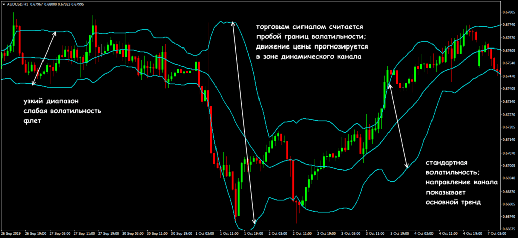518x238 pixels.
Task: Click the 0.67005 price level on axis
Action: click(x=507, y=166)
